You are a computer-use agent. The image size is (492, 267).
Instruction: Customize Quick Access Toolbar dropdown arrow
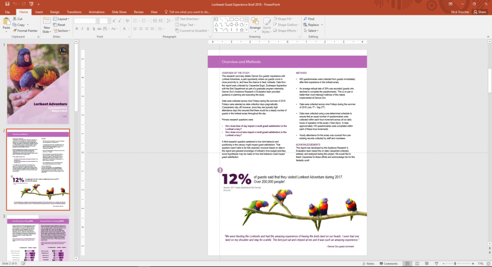coord(38,4)
